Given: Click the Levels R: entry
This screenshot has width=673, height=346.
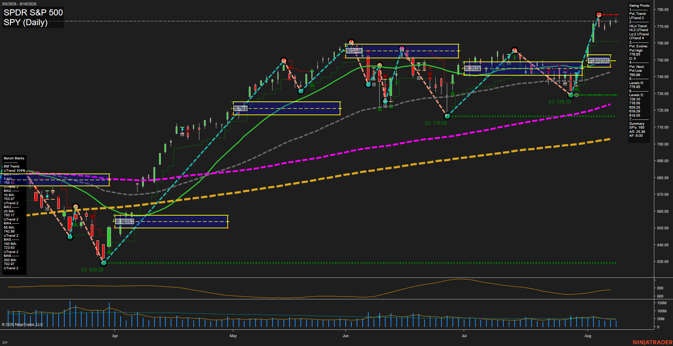Looking at the screenshot, I should [636, 83].
